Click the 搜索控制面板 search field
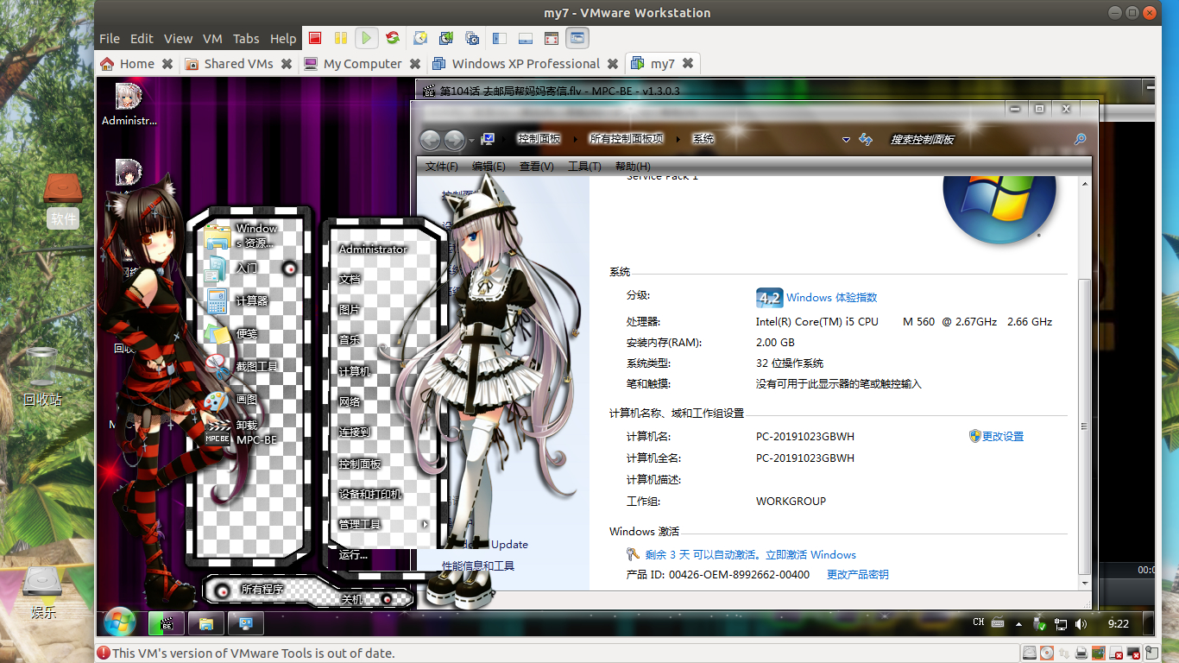The height and width of the screenshot is (663, 1179). 978,139
